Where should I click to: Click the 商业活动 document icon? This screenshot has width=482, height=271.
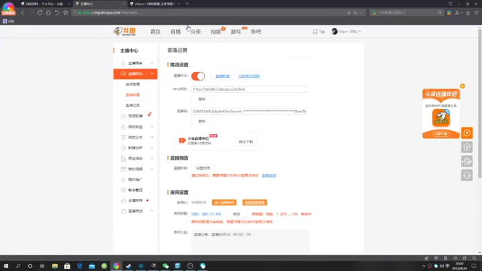124,158
